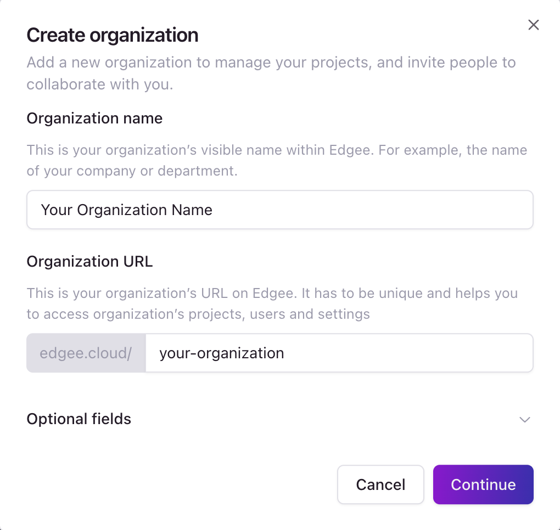Dismiss the modal using the close icon
The image size is (560, 530).
click(533, 25)
